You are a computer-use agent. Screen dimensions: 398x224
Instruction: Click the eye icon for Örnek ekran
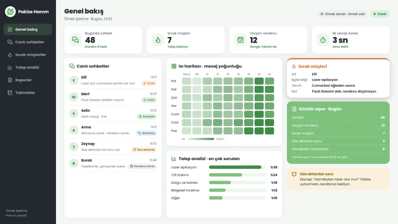[322, 14]
